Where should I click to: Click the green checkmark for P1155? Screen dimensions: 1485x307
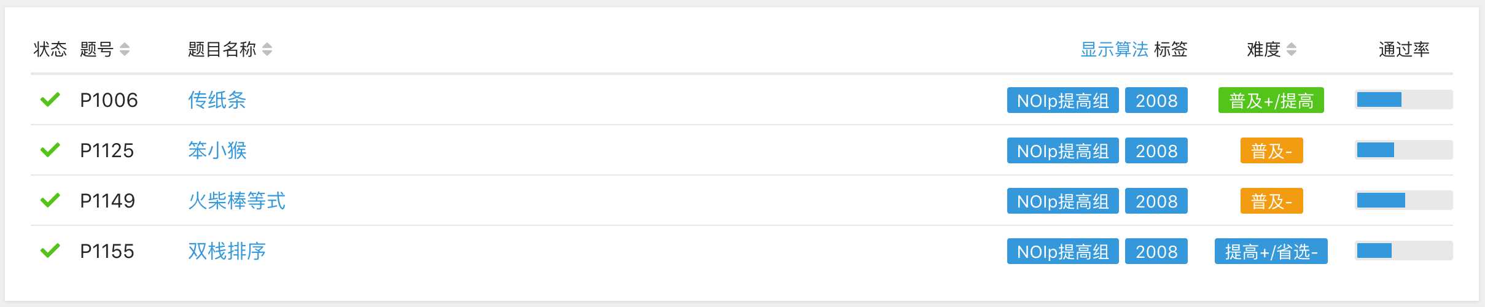50,251
